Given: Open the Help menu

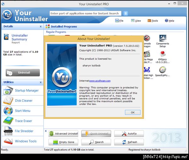Looking at the screenshot, I should click(x=169, y=21).
